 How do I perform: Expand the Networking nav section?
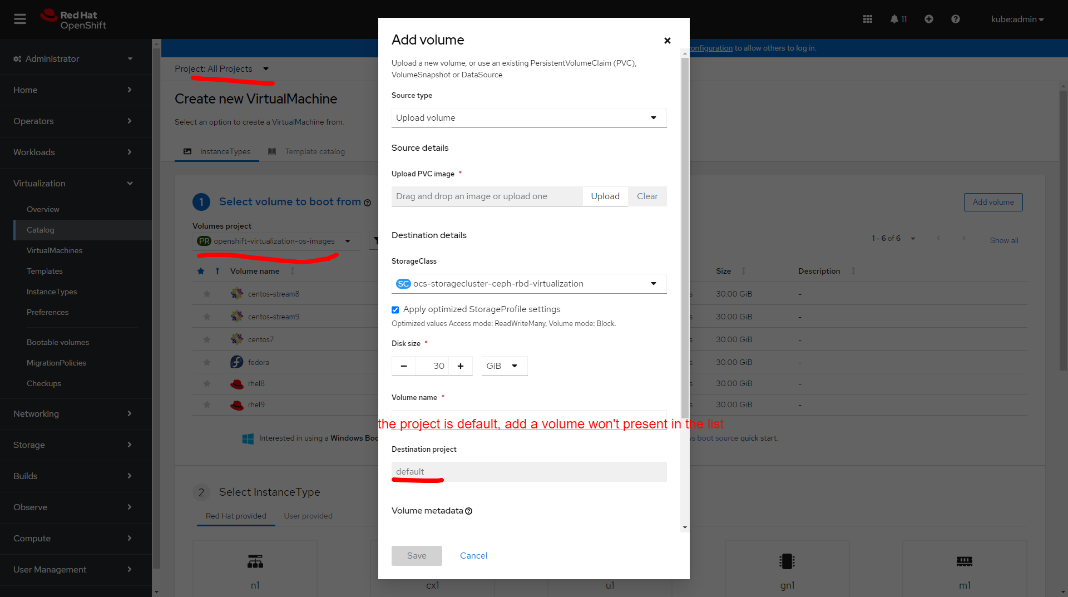tap(76, 414)
